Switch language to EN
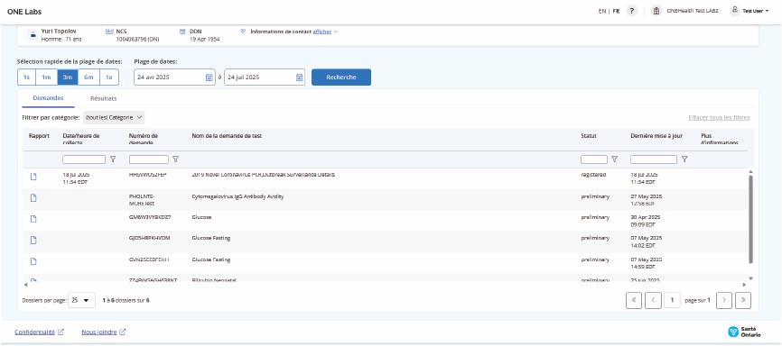 coord(602,11)
